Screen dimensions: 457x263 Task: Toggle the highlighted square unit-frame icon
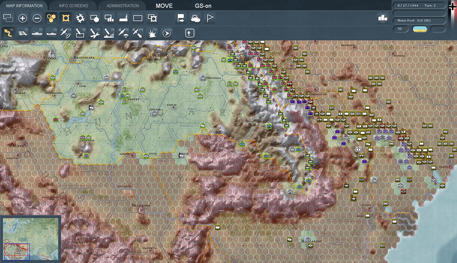66,18
